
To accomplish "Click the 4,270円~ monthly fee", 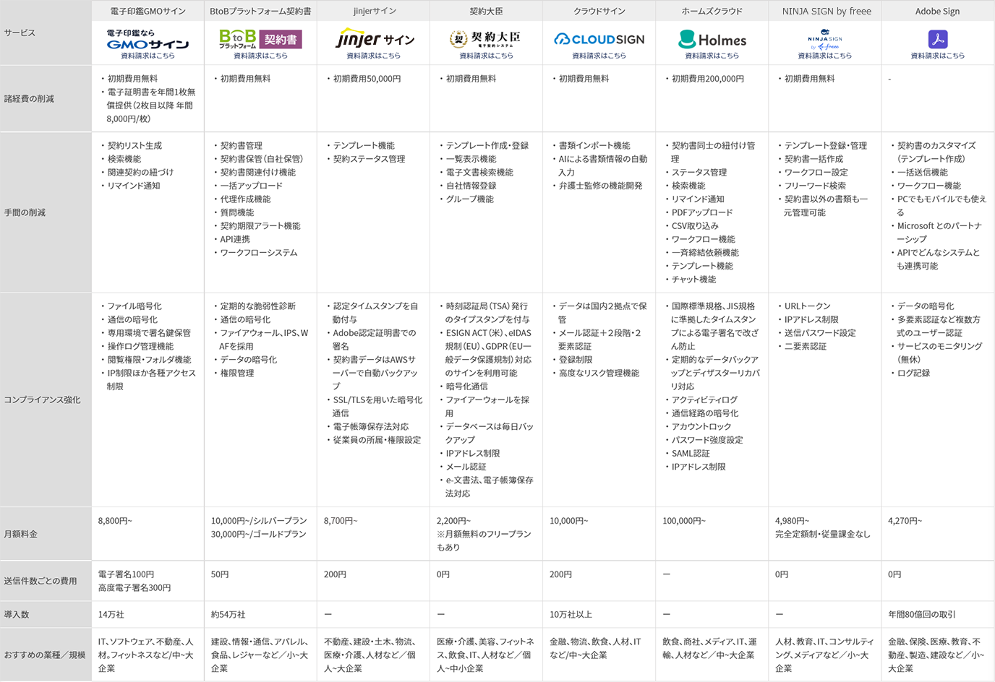I will pos(905,521).
